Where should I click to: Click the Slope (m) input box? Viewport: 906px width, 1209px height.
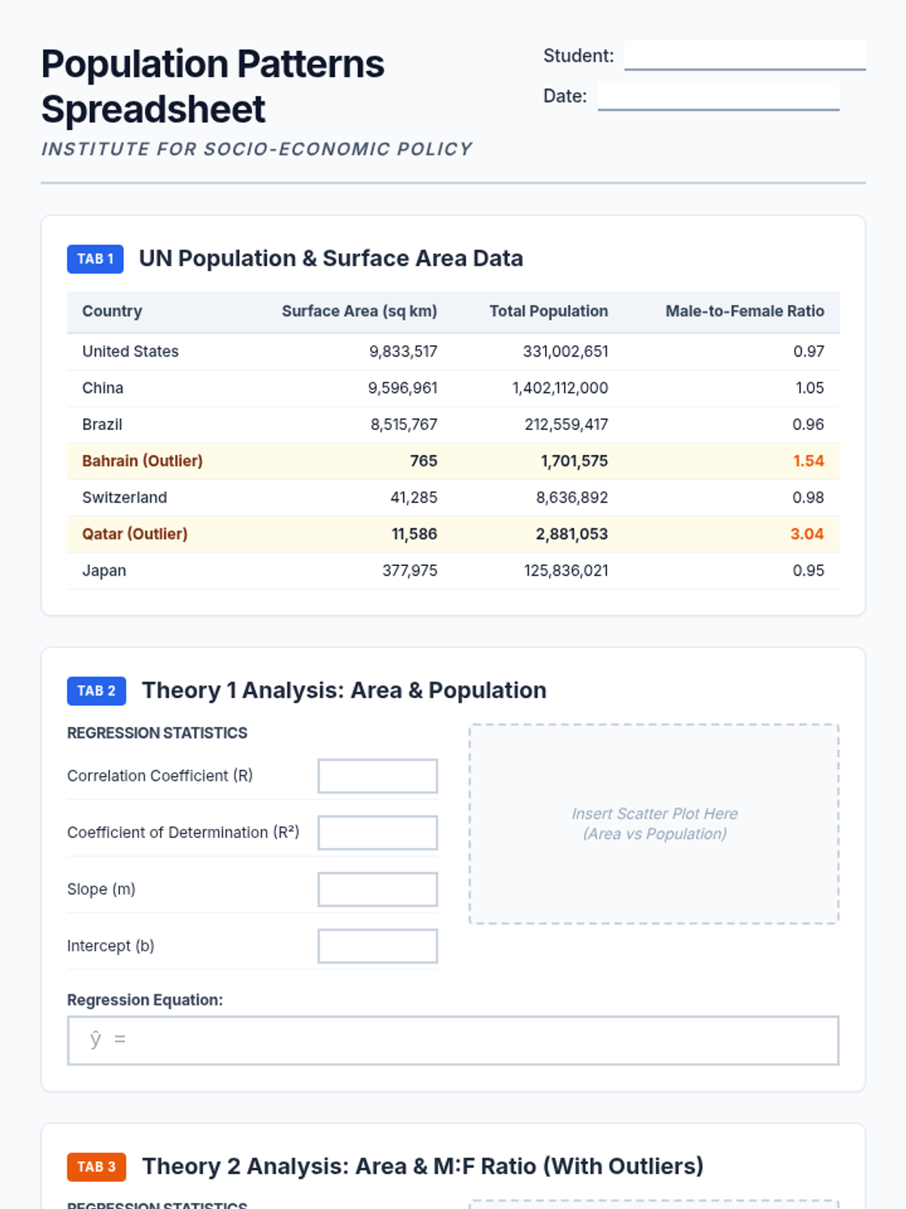tap(377, 889)
